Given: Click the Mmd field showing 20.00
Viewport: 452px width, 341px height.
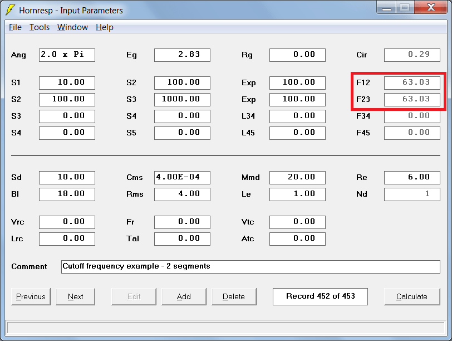Looking at the screenshot, I should tap(297, 177).
